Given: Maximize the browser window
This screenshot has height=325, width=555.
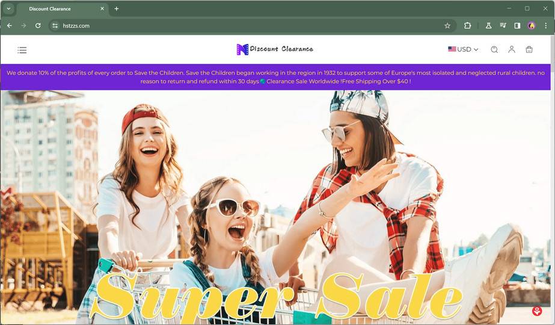Looking at the screenshot, I should click(x=527, y=8).
